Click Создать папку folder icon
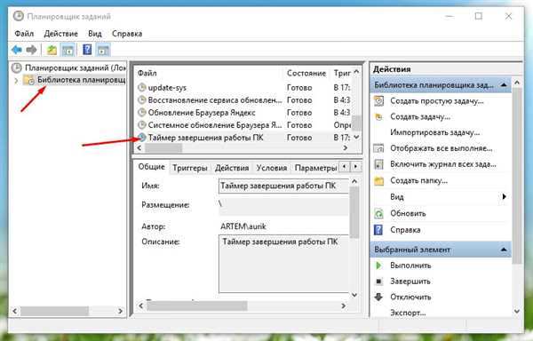Screen dimensions: 533x341 [x=378, y=180]
